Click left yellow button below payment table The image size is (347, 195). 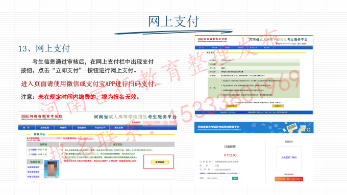click(231, 106)
